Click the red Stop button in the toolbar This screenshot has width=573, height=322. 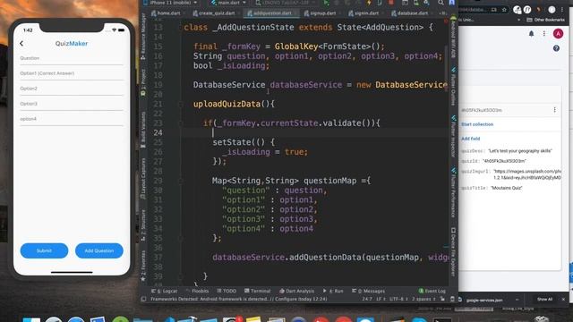[x=391, y=3]
